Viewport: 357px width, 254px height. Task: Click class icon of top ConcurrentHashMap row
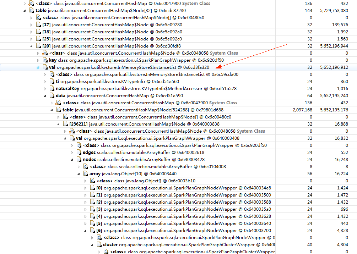point(31,4)
